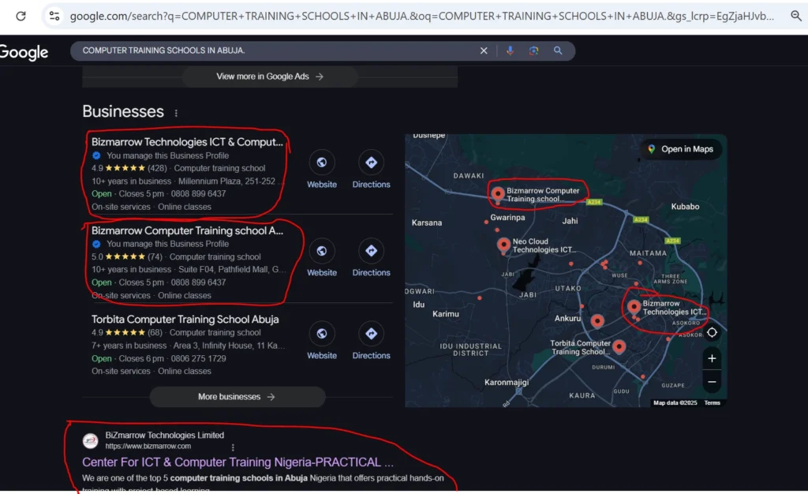Image resolution: width=808 pixels, height=494 pixels.
Task: Click 'Closes 6 pm' hours text
Action: coord(141,358)
